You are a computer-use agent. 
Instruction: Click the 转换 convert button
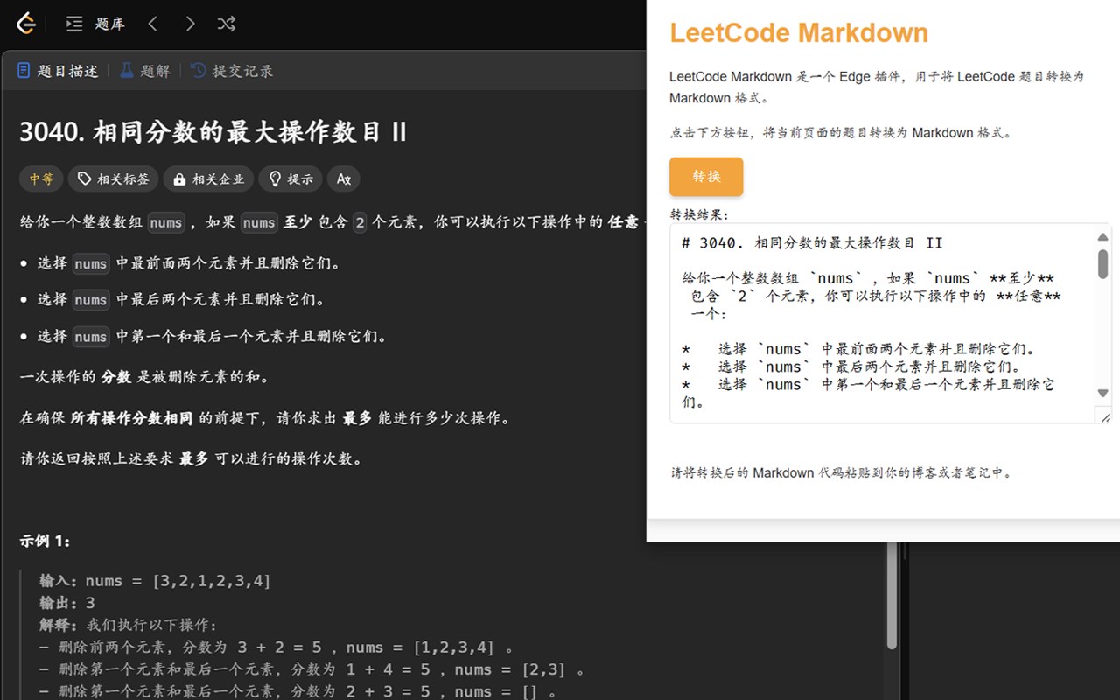[706, 177]
